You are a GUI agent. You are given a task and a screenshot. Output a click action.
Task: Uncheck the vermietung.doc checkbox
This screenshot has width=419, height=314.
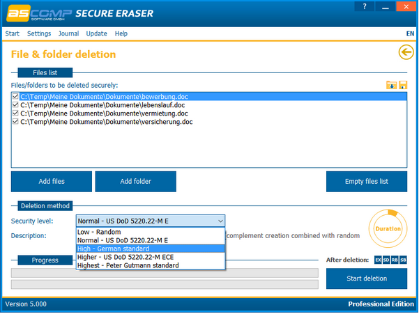click(x=15, y=113)
